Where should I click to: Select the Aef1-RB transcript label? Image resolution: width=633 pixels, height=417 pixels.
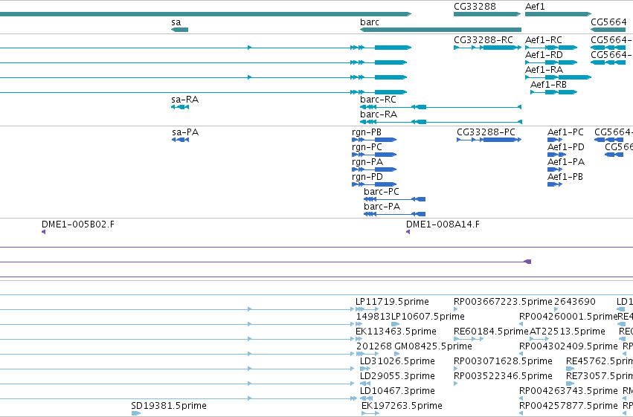click(x=548, y=85)
